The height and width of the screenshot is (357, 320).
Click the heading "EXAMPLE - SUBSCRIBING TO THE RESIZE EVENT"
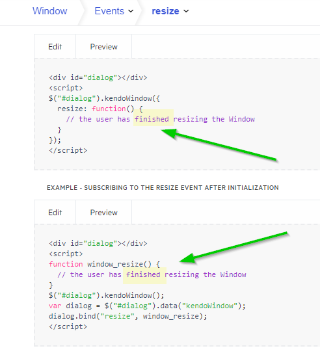coord(163,188)
